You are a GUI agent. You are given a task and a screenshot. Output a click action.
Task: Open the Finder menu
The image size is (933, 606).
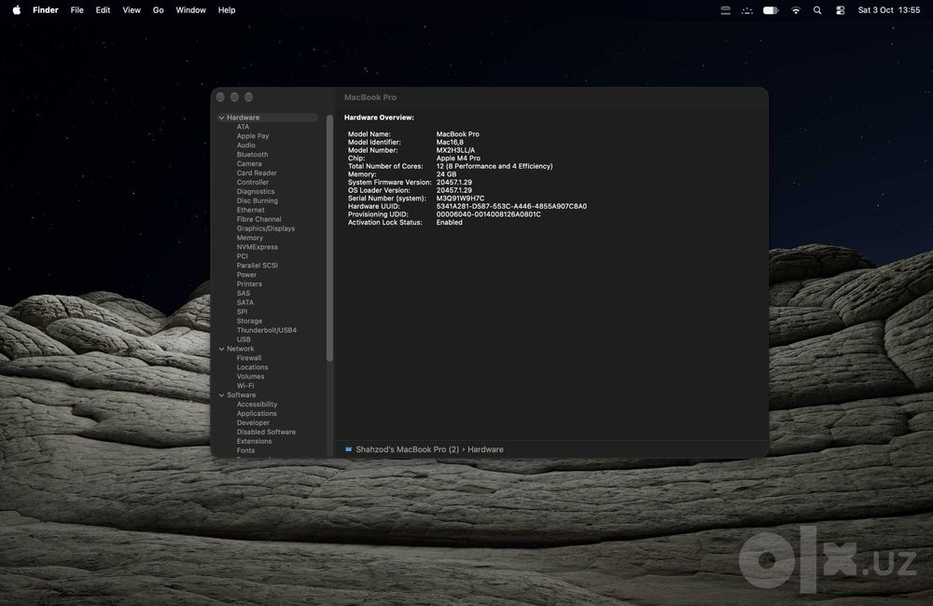coord(45,10)
